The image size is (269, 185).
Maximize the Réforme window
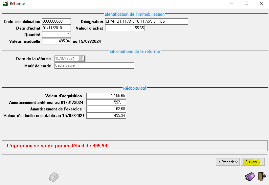pos(246,4)
